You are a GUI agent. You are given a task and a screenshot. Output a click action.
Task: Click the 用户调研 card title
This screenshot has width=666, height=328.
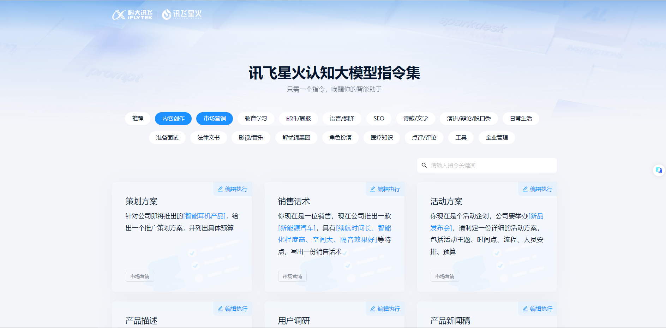[x=294, y=321]
